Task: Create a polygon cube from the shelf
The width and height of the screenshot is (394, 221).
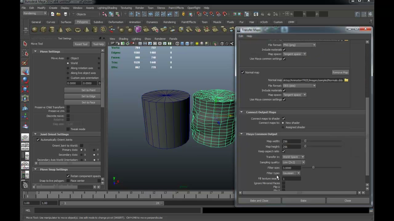Action: pyautogui.click(x=43, y=30)
